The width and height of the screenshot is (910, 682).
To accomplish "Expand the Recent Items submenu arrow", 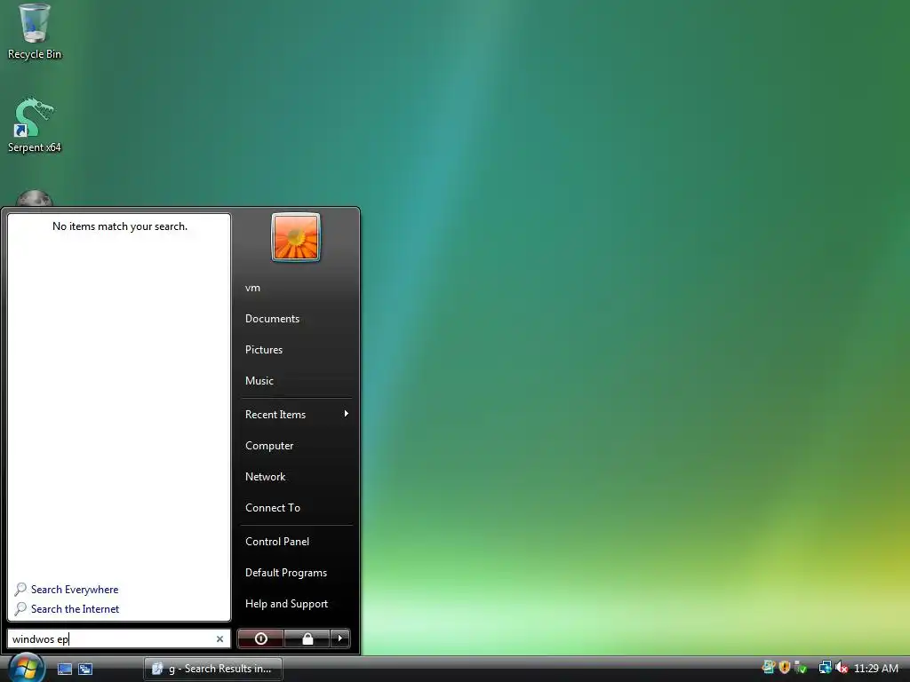I will pos(346,414).
